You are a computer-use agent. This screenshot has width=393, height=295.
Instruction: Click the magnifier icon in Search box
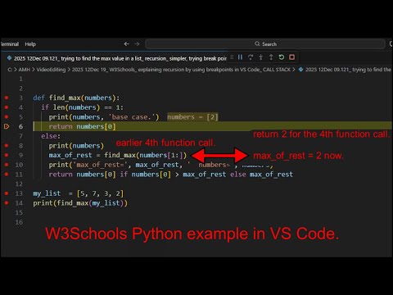[x=257, y=43]
